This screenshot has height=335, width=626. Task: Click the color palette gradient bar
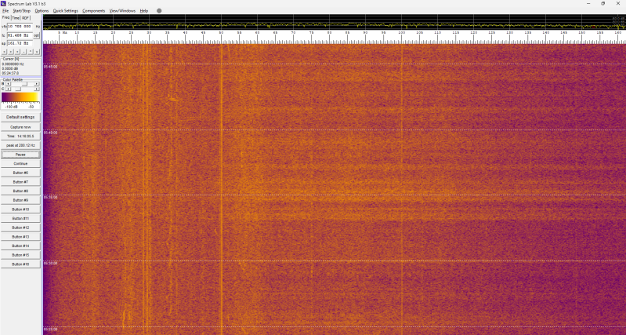pyautogui.click(x=20, y=96)
